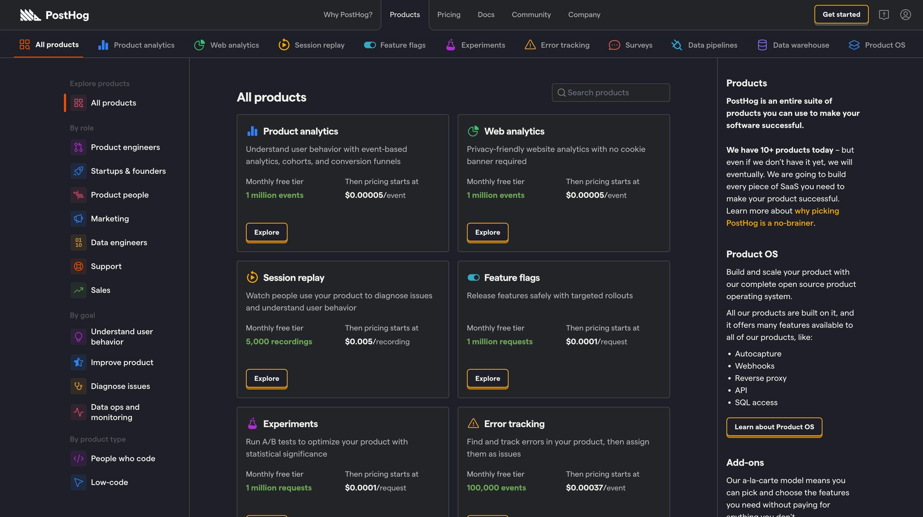
Task: Click the Data warehouse database icon in tab bar
Action: click(762, 45)
